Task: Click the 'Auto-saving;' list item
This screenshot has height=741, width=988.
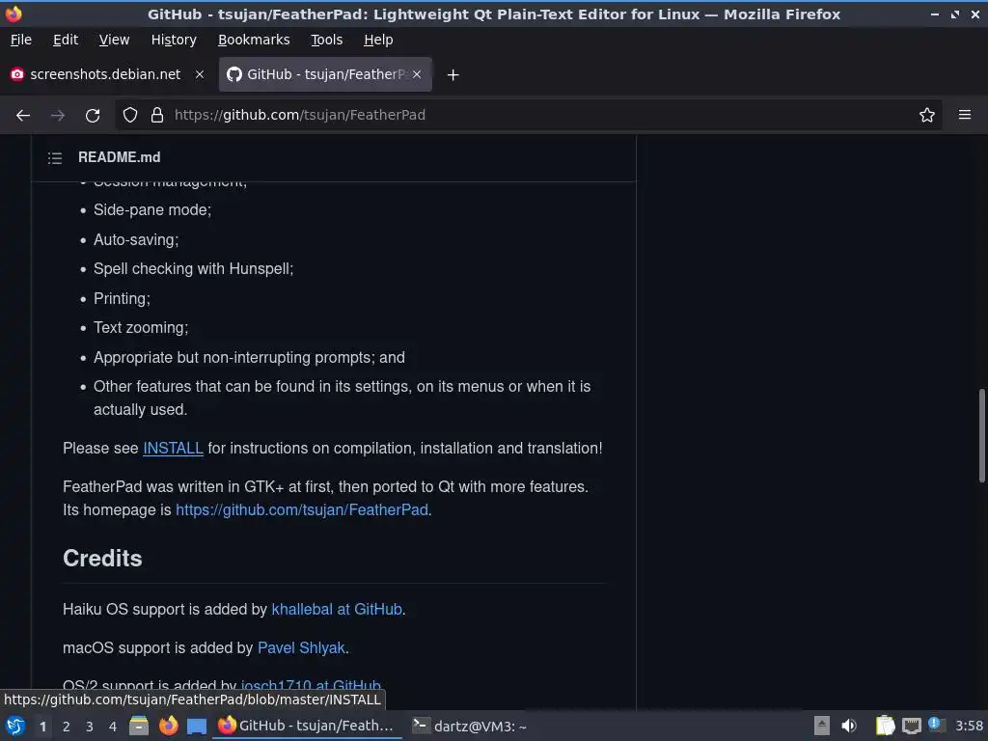Action: pyautogui.click(x=136, y=239)
